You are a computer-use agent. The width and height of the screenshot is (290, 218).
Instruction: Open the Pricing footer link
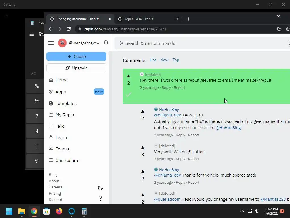tap(55, 193)
